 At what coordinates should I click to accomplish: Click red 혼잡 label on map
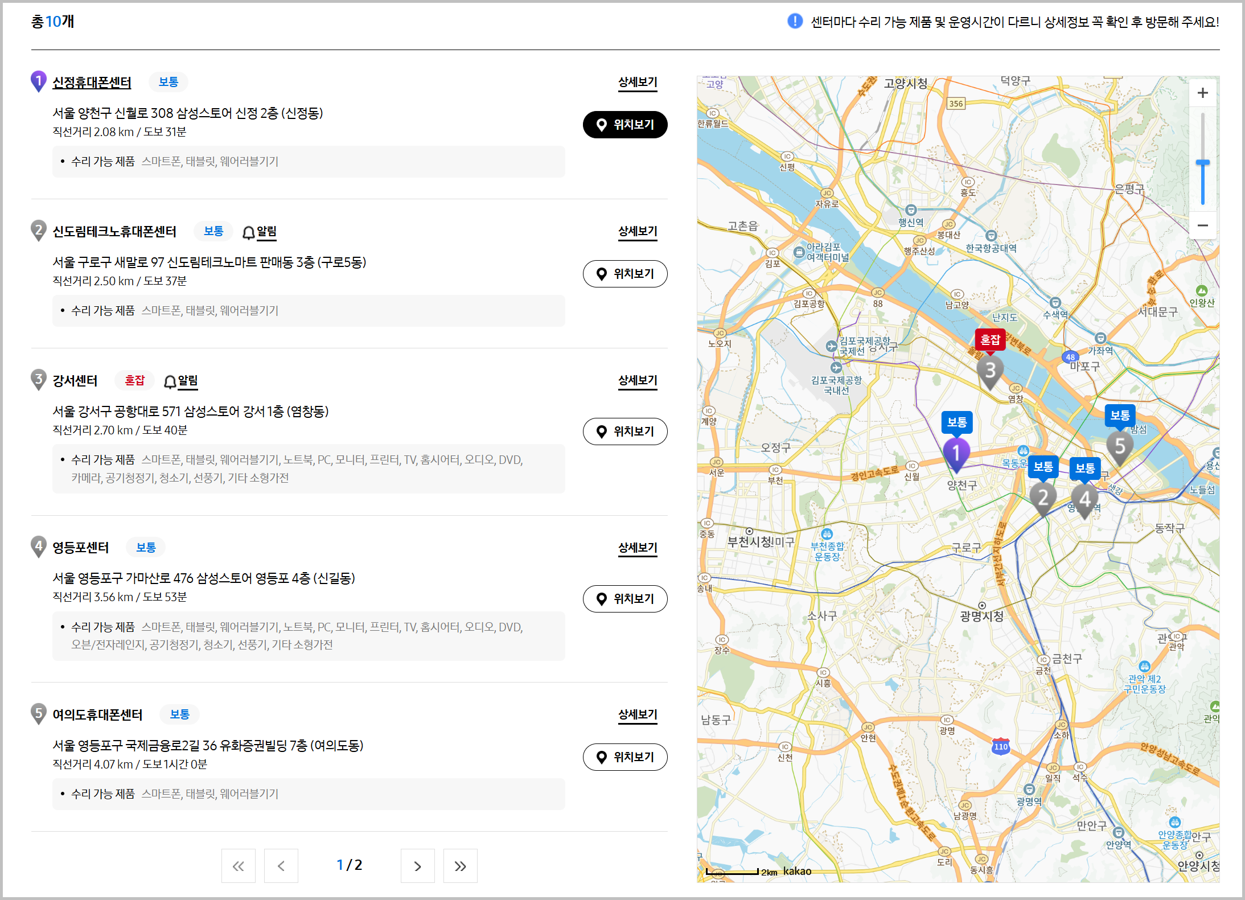(990, 340)
